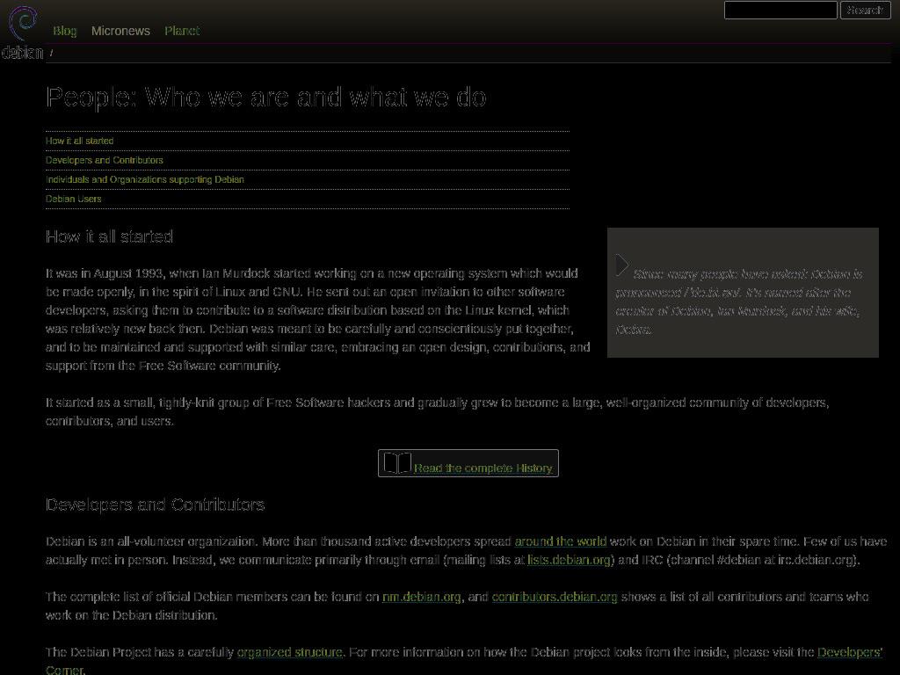
Task: Open the lists.debian.org link
Action: tap(569, 560)
